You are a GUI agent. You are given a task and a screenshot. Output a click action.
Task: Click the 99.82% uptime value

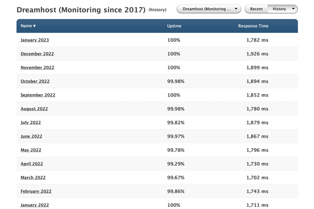176,122
